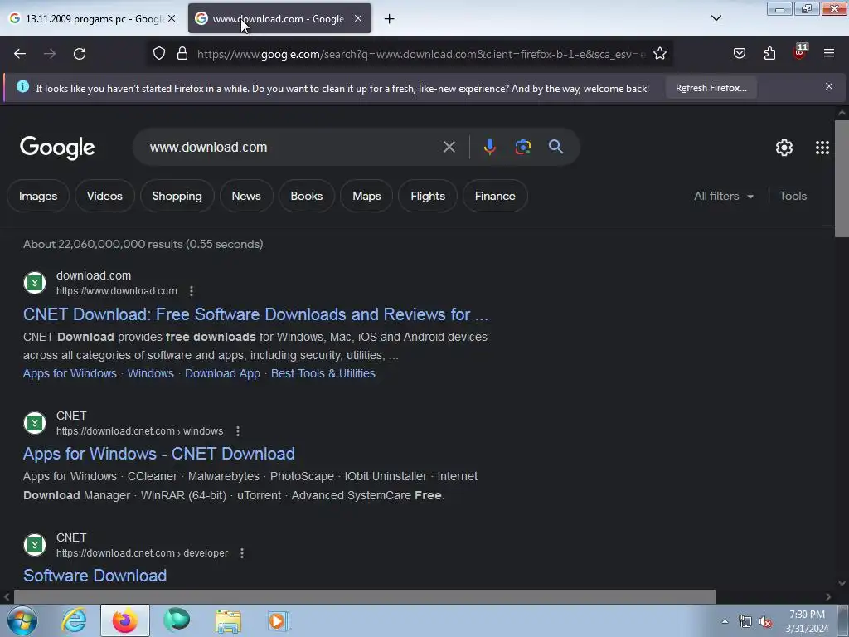Filter results by Finance

pyautogui.click(x=495, y=196)
